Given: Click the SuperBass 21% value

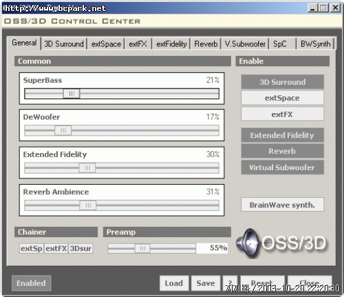Looking at the screenshot, I should tap(213, 80).
